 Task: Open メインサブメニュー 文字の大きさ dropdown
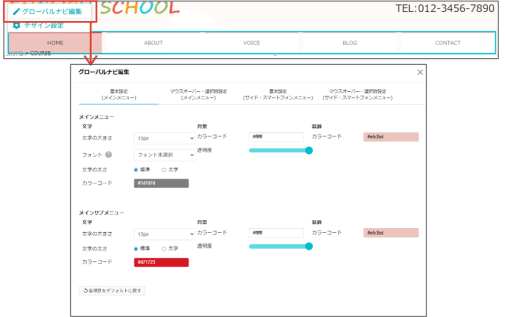click(164, 234)
